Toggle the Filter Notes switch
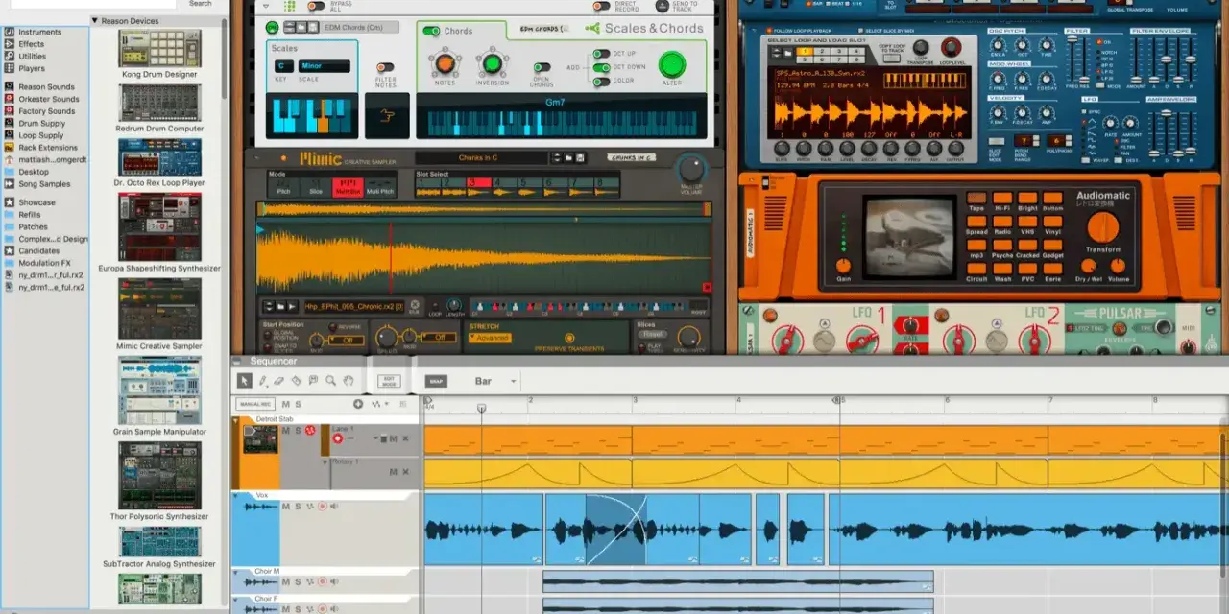Image resolution: width=1229 pixels, height=614 pixels. tap(386, 69)
